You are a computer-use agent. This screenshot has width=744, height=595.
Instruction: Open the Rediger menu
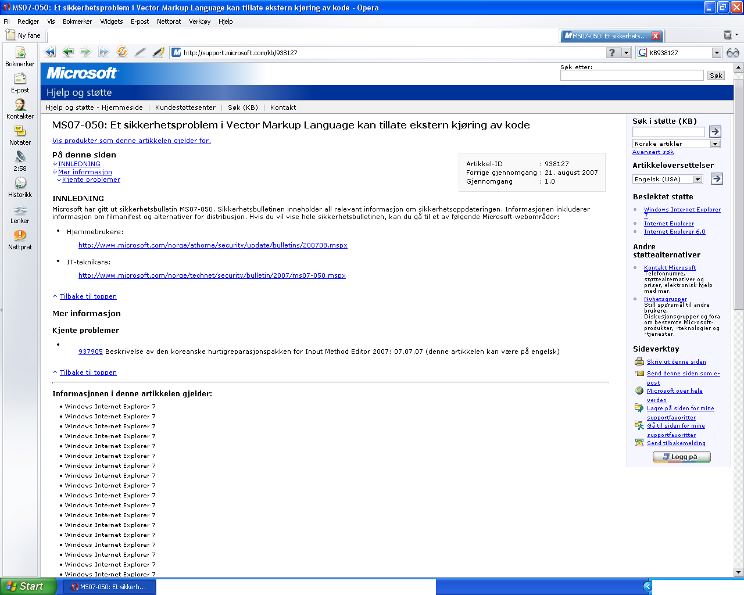point(28,21)
